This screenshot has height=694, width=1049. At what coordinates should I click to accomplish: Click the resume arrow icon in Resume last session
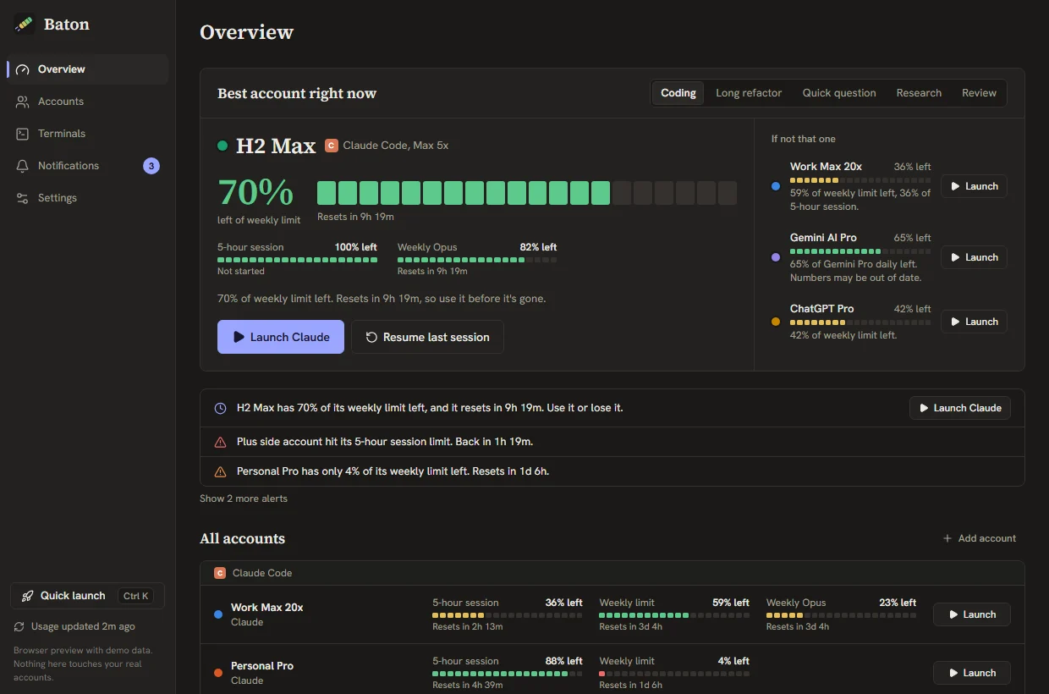[371, 337]
